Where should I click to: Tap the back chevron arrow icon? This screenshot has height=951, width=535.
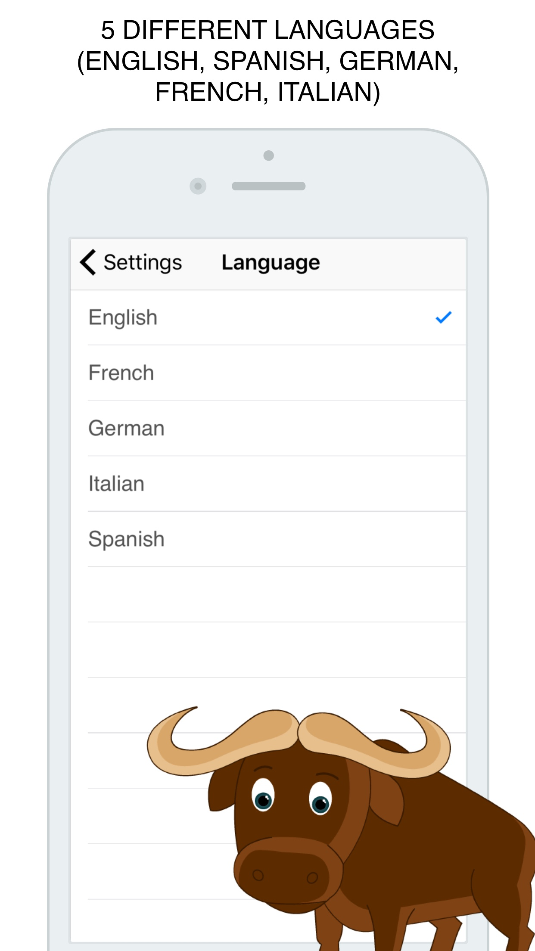pyautogui.click(x=88, y=262)
